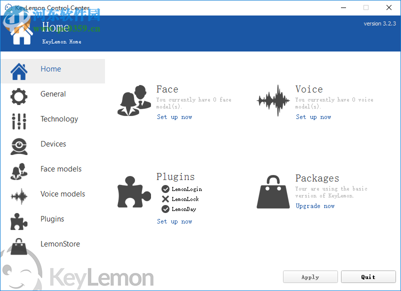
Task: Select the Voice waveform icon in Home panel
Action: (x=273, y=100)
